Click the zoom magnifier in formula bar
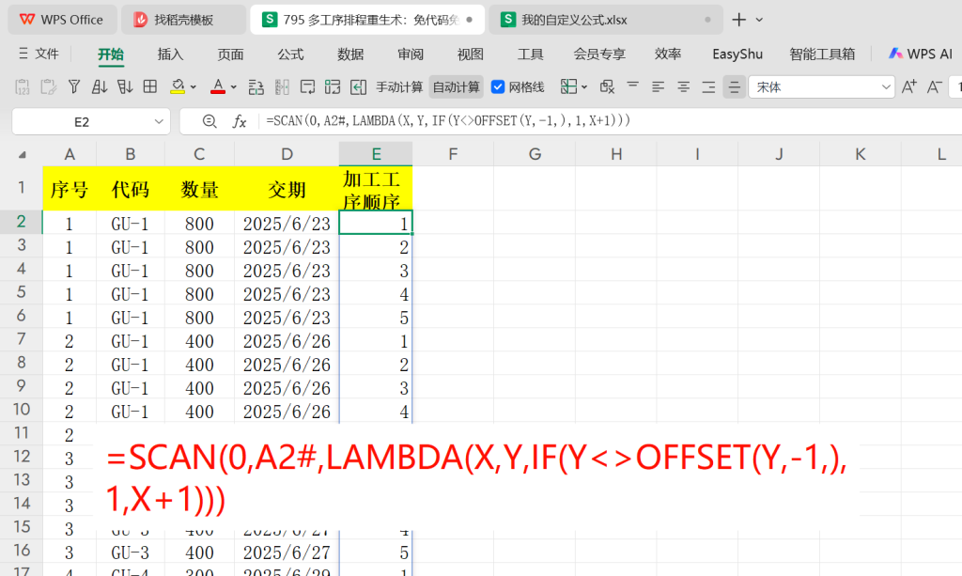Screen dimensions: 962x576 pyautogui.click(x=209, y=121)
